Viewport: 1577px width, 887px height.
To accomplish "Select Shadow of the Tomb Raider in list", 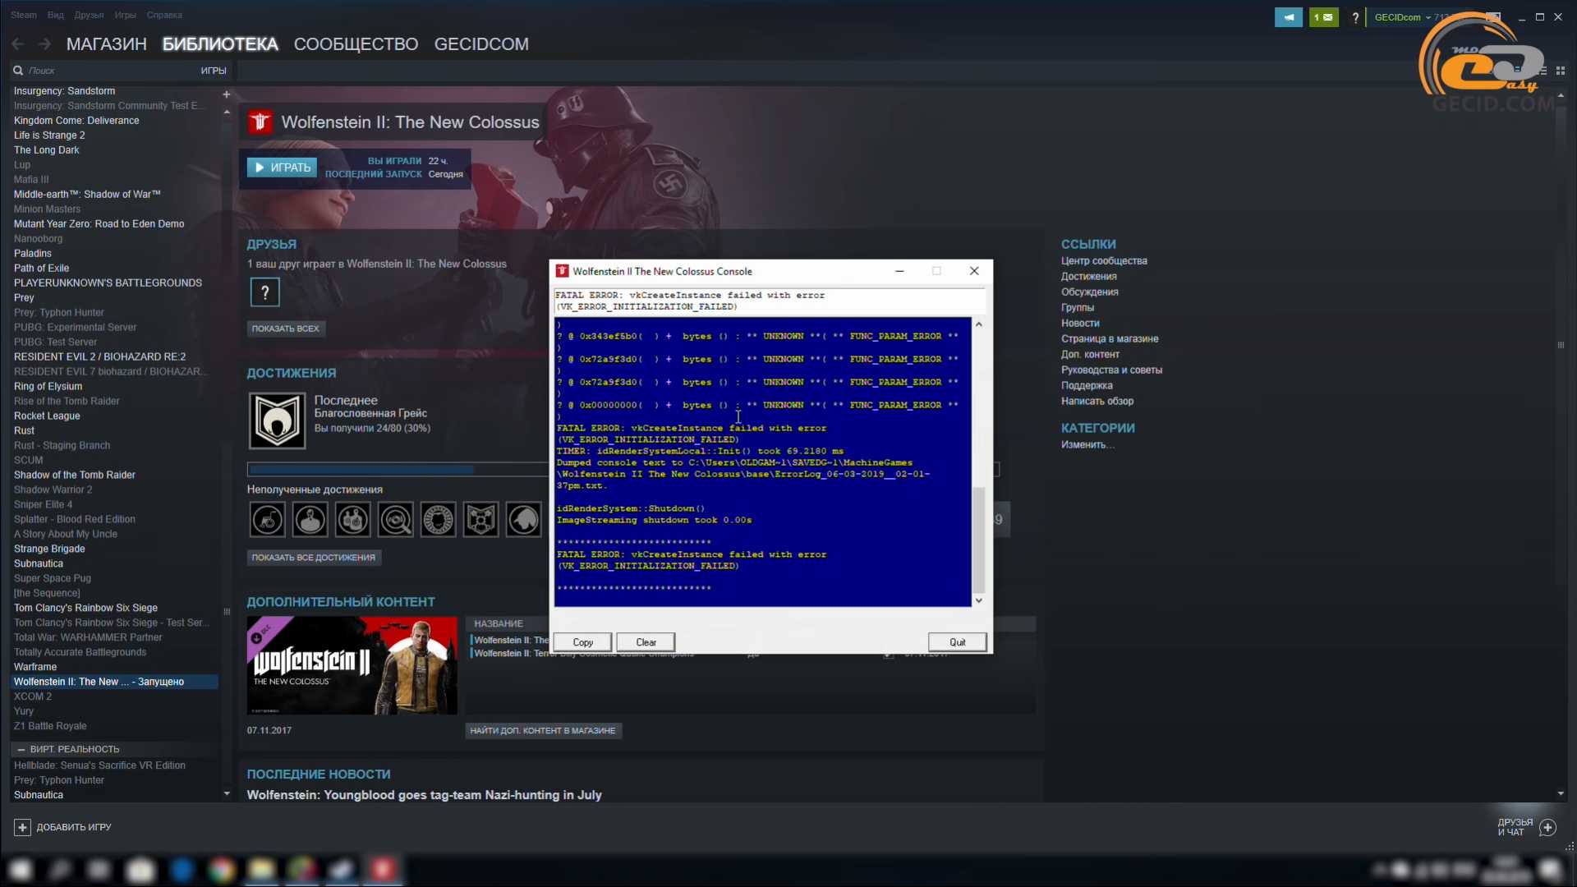I will (x=75, y=476).
